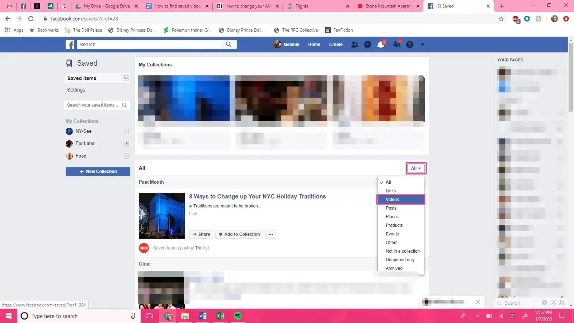This screenshot has width=574, height=323.
Task: Choose "Videos" from the filter menu
Action: (392, 199)
